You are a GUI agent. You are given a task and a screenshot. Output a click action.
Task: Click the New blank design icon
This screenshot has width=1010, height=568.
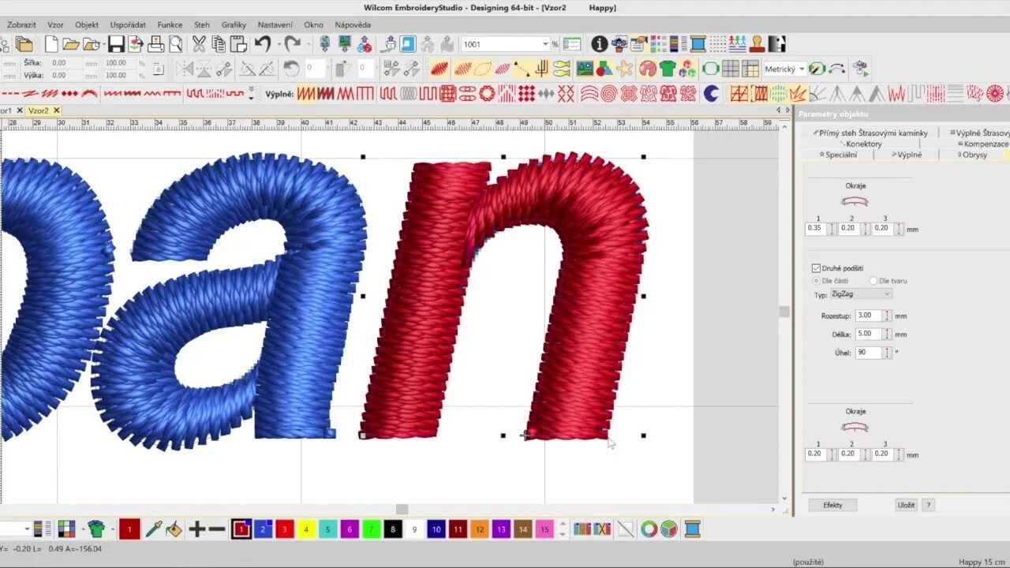(51, 44)
